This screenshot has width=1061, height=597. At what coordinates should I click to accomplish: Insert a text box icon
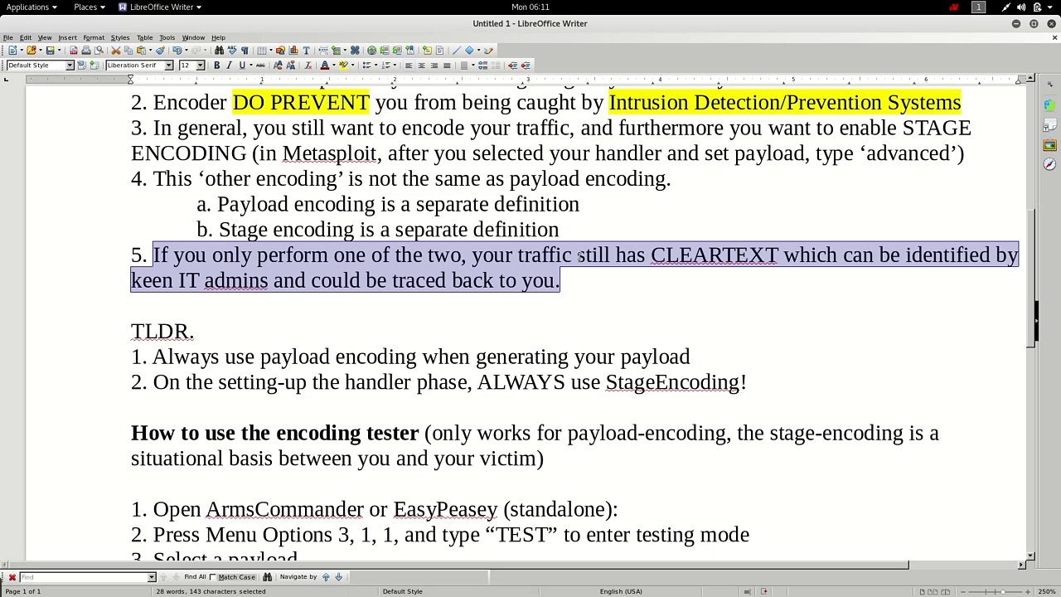(x=306, y=51)
